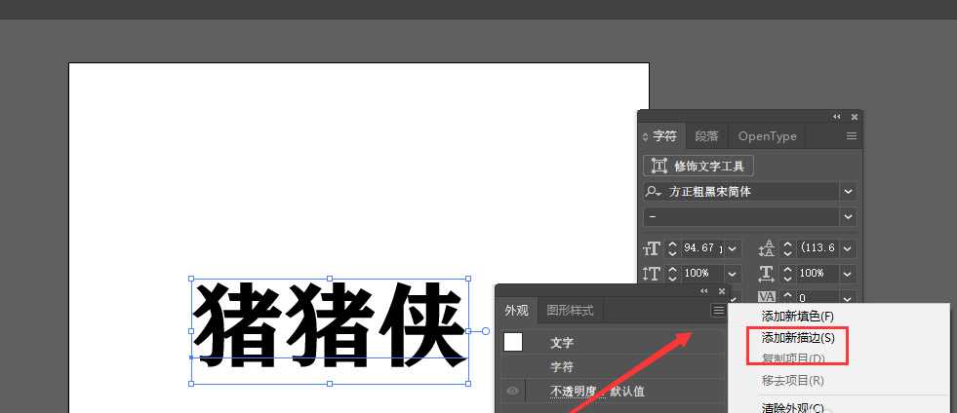The width and height of the screenshot is (957, 413).
Task: Close the Appearance panel
Action: pos(722,291)
